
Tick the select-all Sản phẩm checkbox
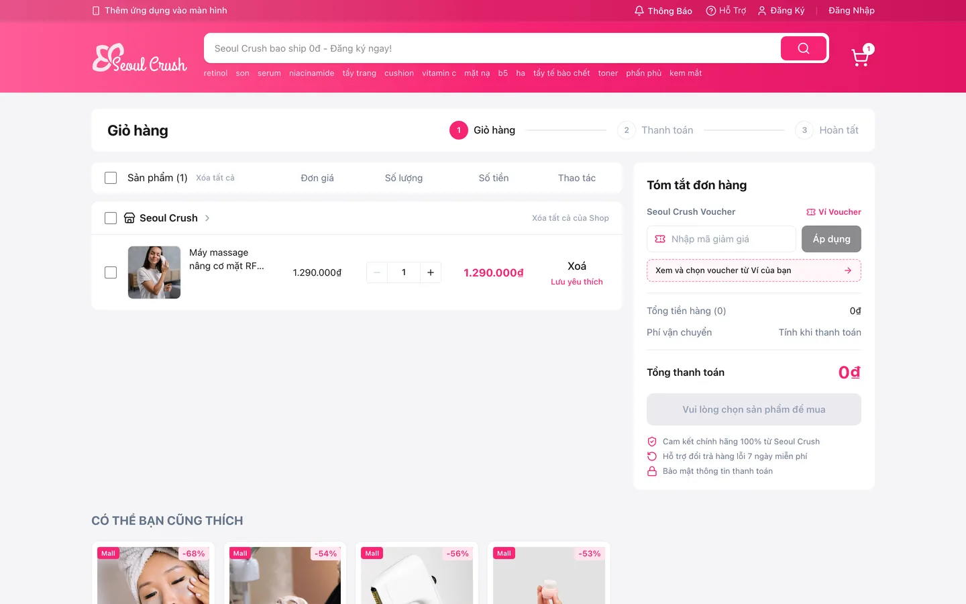click(111, 178)
